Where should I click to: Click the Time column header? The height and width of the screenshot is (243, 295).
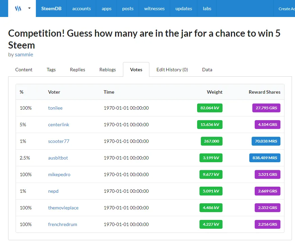[x=109, y=92]
